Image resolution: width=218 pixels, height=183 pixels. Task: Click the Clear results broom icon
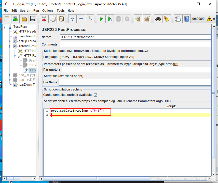coord(138,19)
